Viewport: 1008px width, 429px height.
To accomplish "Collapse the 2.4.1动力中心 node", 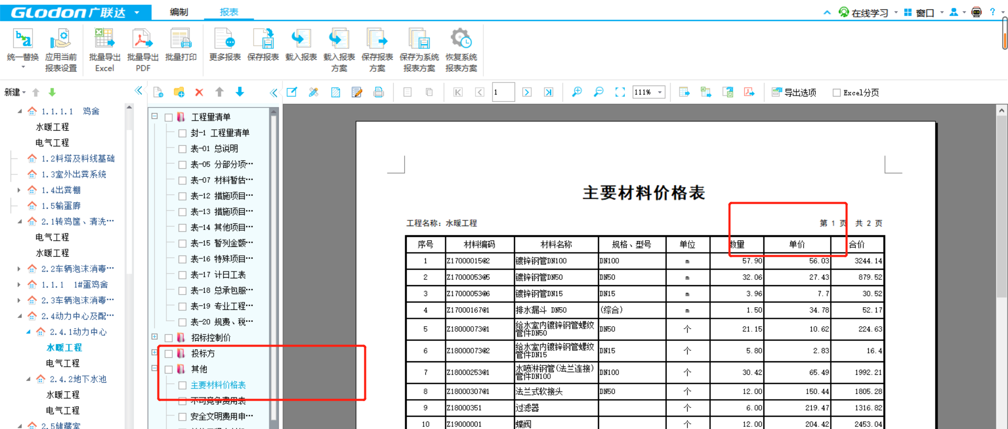I will coord(28,332).
